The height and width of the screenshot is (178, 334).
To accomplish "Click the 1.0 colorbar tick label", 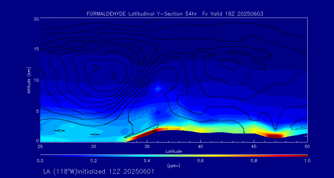I will tap(307, 161).
